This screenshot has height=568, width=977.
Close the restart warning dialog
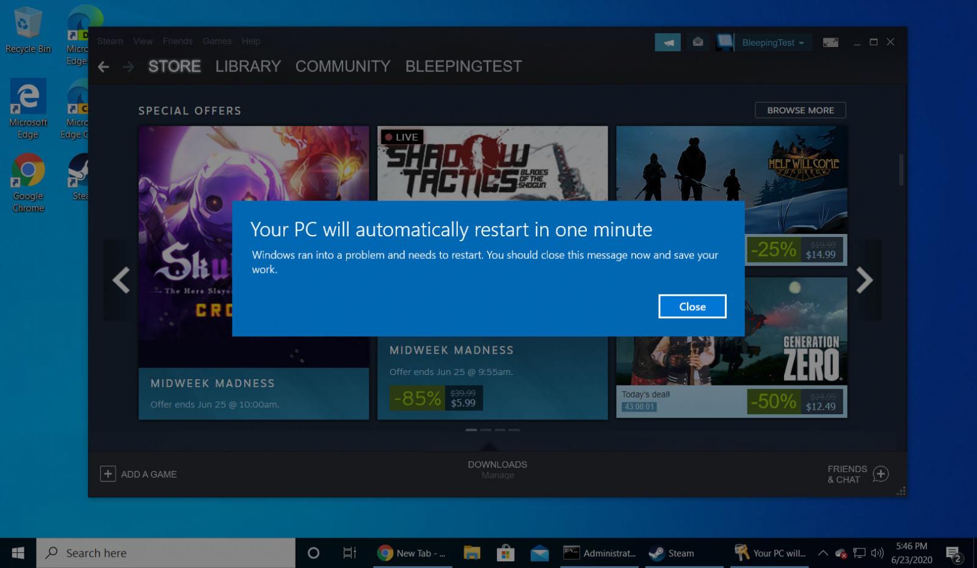click(692, 306)
